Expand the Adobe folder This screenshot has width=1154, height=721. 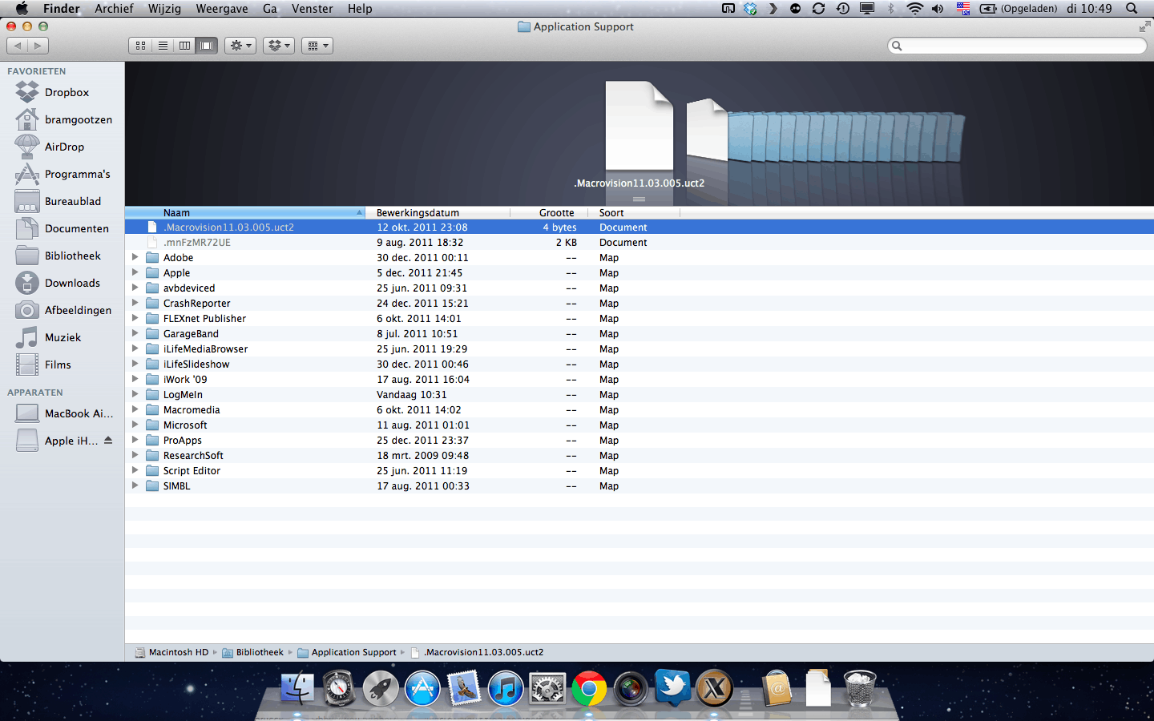coord(135,257)
